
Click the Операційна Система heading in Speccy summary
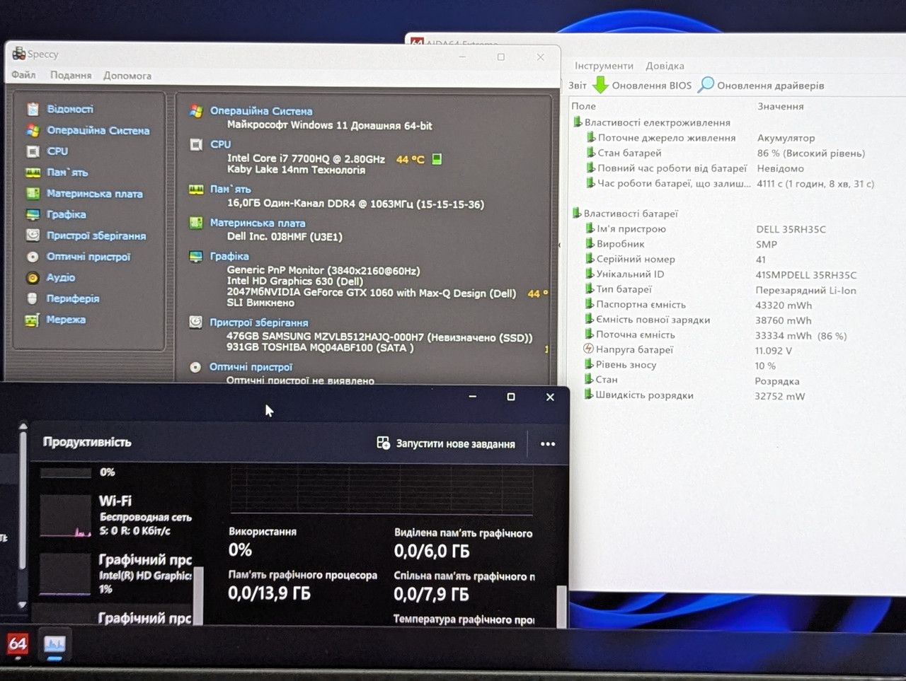(261, 111)
